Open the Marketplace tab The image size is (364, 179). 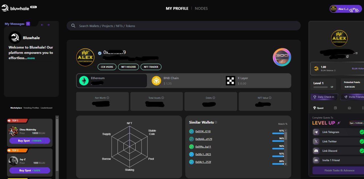16,108
